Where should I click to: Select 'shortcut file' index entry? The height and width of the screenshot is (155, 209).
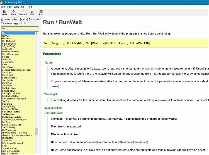(8, 138)
